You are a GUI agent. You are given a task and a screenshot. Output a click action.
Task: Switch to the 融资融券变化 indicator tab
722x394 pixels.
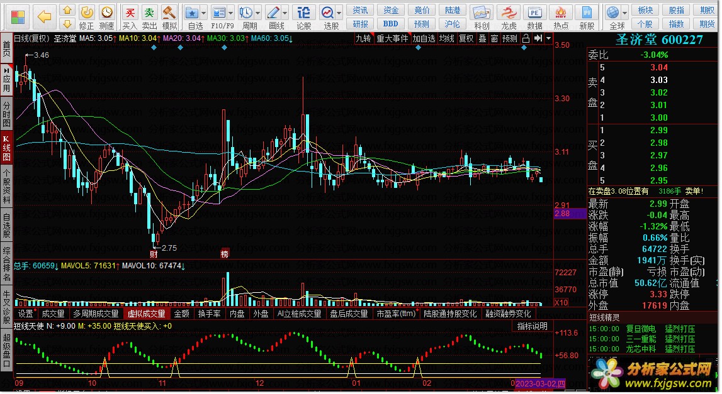[509, 314]
